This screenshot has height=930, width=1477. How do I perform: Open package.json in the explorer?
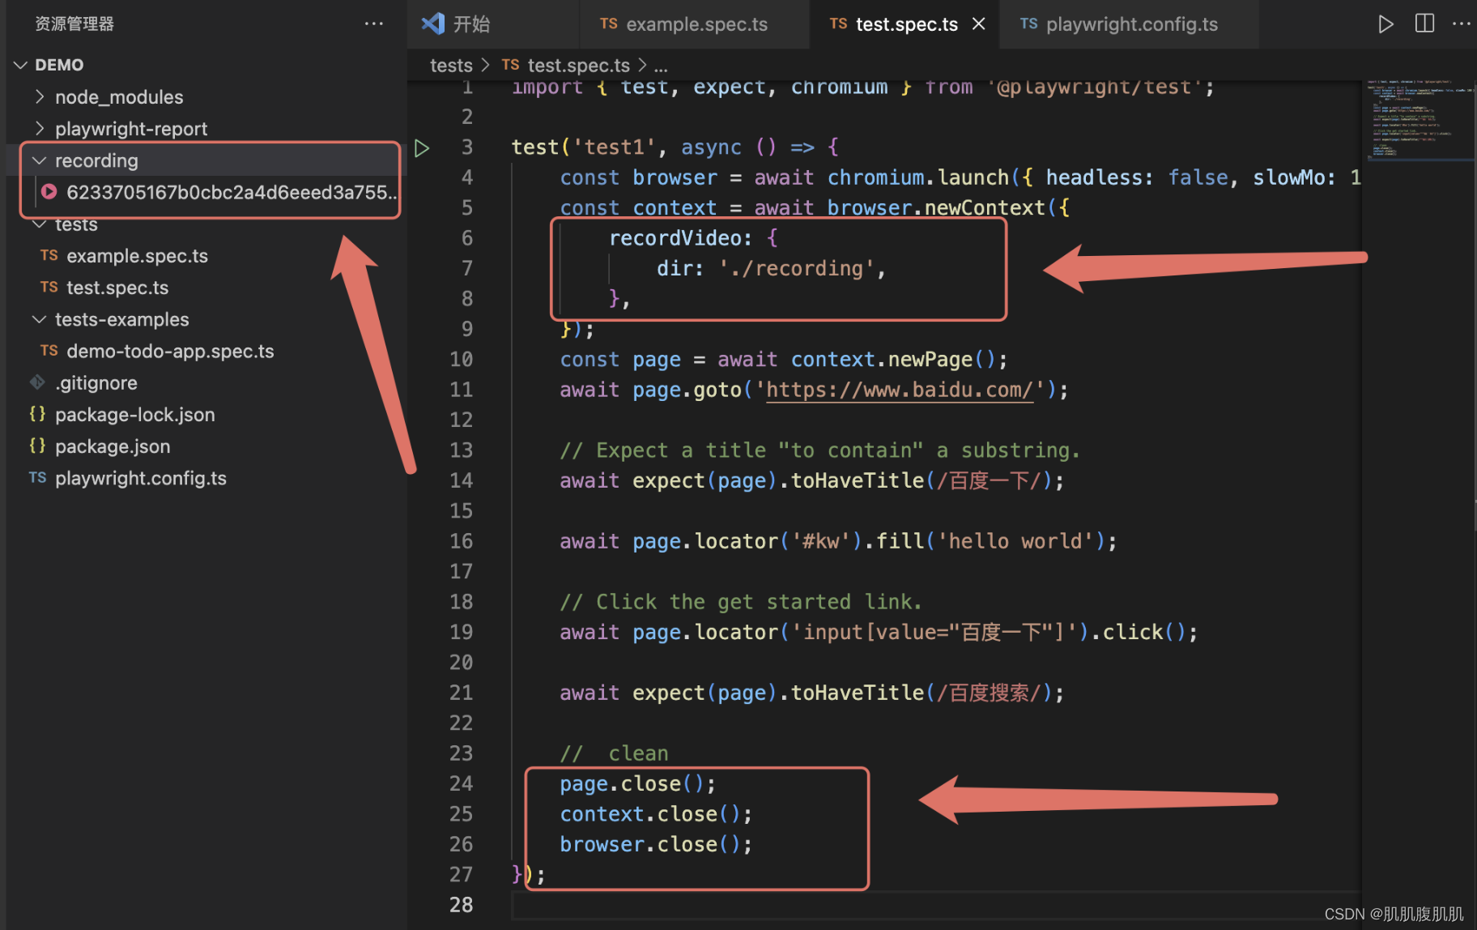113,446
